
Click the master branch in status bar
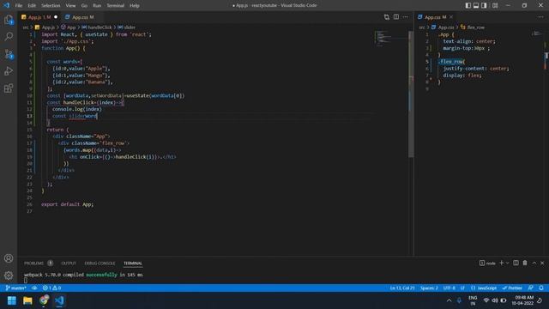point(16,288)
